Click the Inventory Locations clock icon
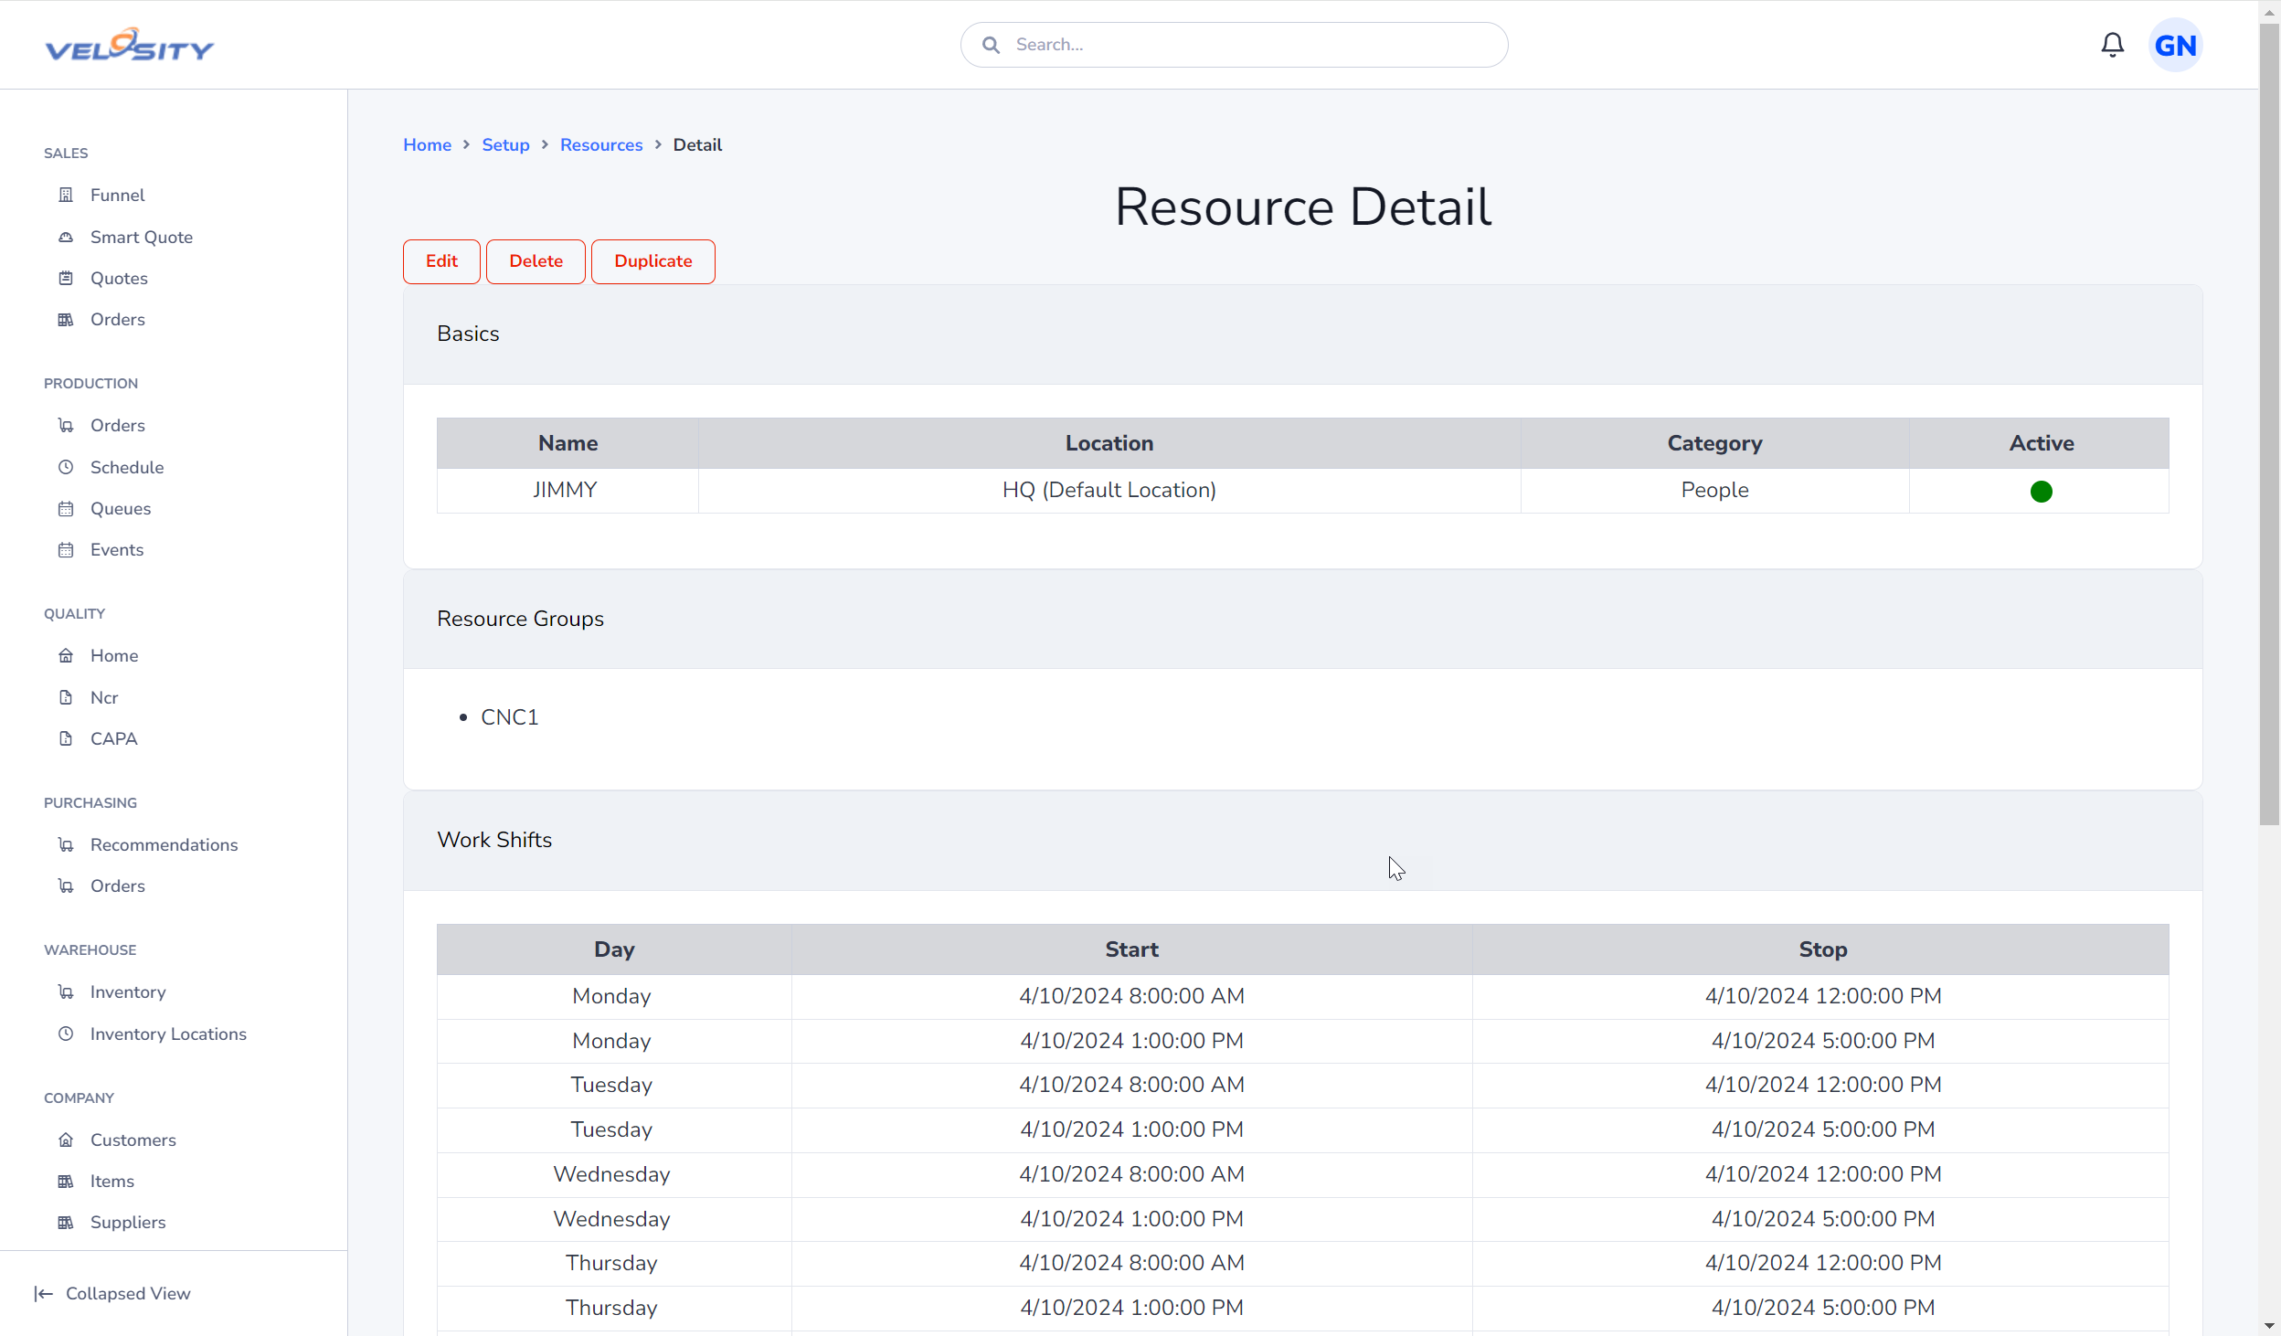 [66, 1034]
